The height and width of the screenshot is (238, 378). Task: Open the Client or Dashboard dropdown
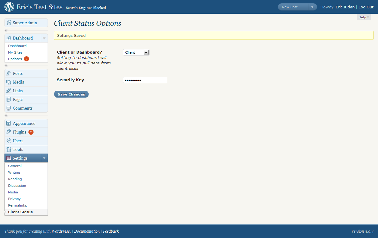click(136, 52)
